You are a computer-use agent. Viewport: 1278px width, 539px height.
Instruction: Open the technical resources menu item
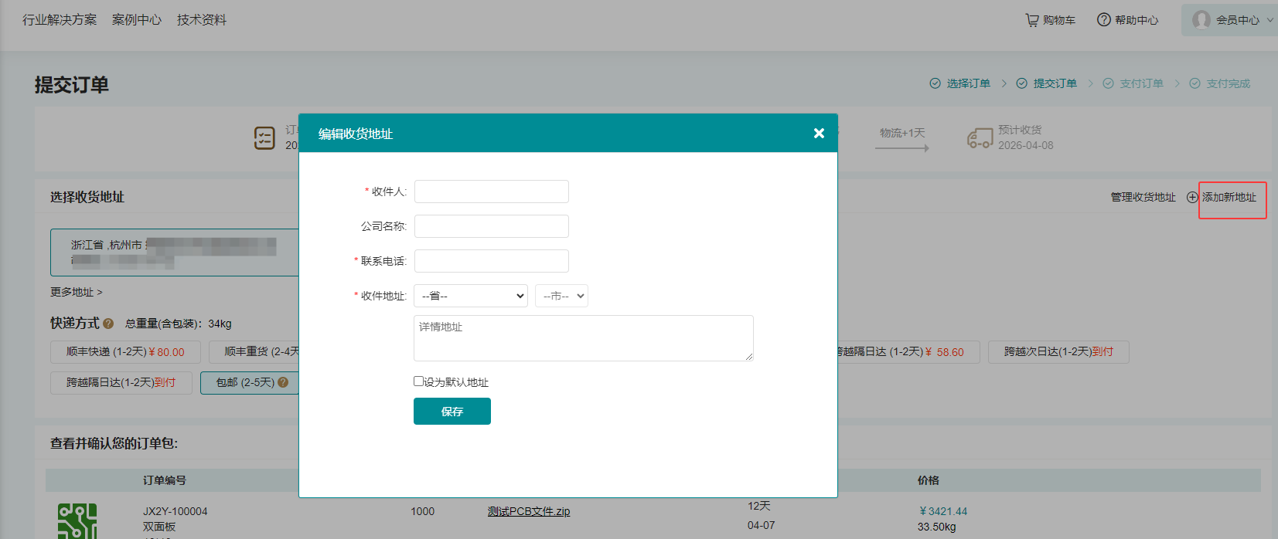pyautogui.click(x=201, y=20)
